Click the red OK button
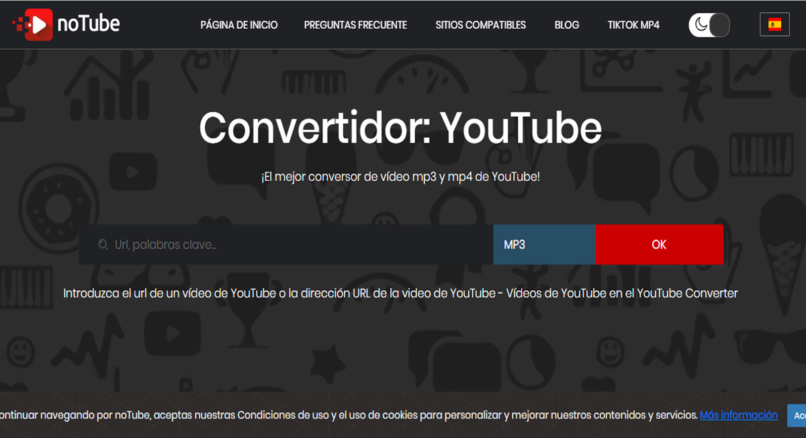Image resolution: width=806 pixels, height=438 pixels. click(x=660, y=245)
